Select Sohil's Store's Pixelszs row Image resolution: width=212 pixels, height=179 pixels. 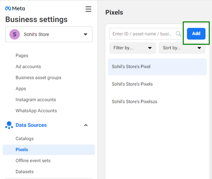pos(157,101)
